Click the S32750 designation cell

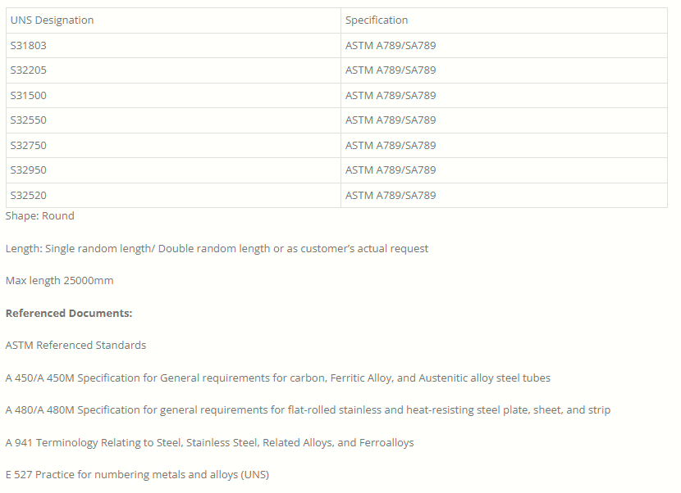(x=29, y=146)
